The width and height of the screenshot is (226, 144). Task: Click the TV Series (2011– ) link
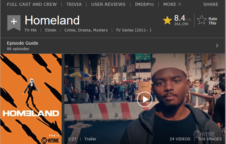pos(133,30)
